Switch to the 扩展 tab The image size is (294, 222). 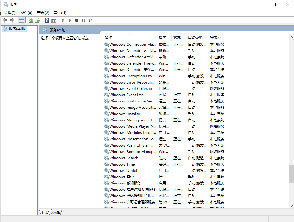tap(45, 212)
